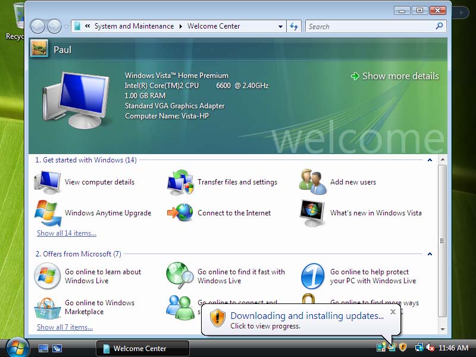Click Switch between windows quick launch icon

tap(57, 348)
